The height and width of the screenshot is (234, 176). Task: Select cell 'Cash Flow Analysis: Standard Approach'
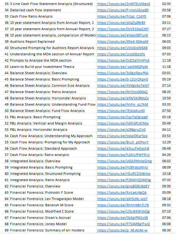click(x=53, y=148)
